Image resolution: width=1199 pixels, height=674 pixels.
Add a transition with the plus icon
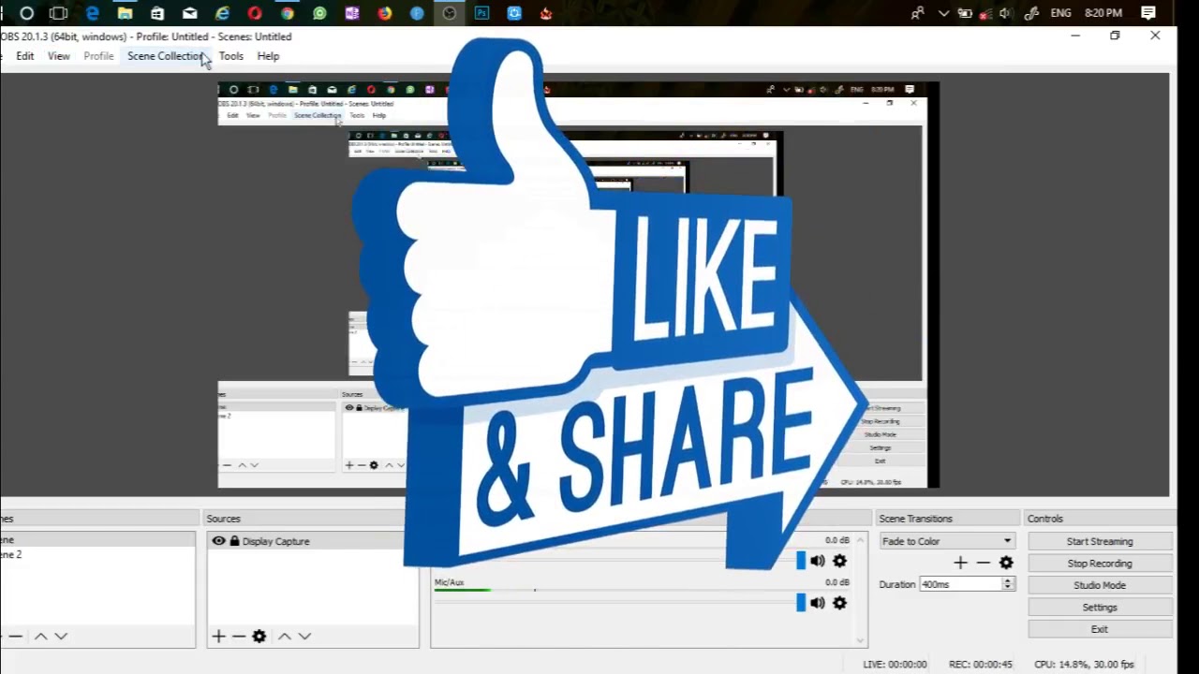[960, 563]
